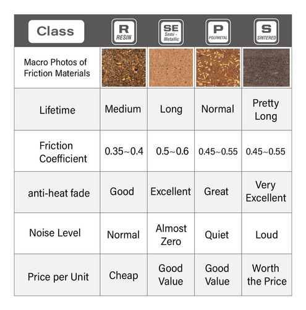Screen dimensions: 306x310
Task: Click the Price per Unit row label
Action: [58, 277]
